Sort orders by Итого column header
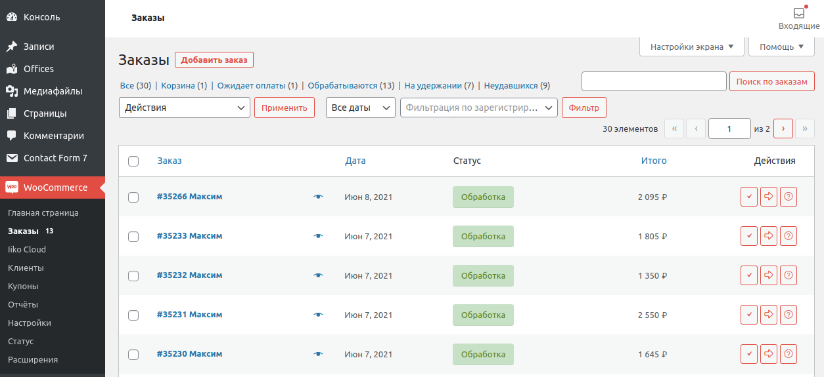824x377 pixels. point(654,161)
